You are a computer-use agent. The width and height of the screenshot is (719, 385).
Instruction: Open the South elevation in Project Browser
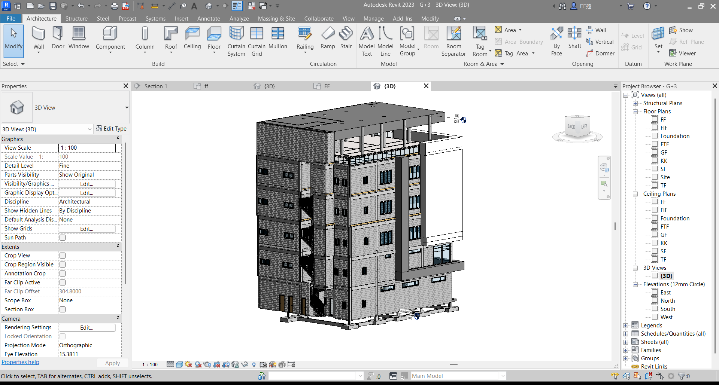pos(668,309)
